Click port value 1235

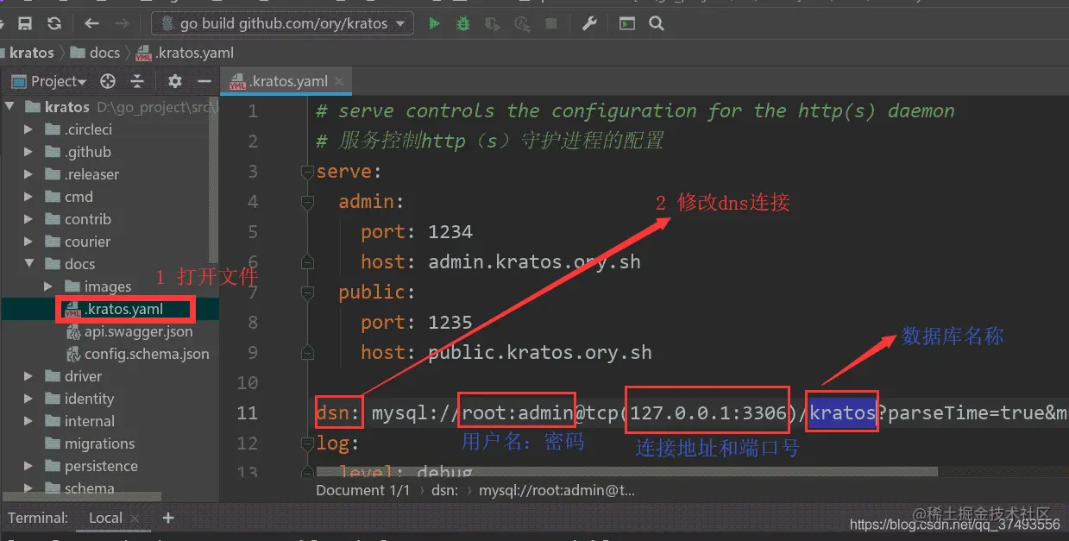450,322
